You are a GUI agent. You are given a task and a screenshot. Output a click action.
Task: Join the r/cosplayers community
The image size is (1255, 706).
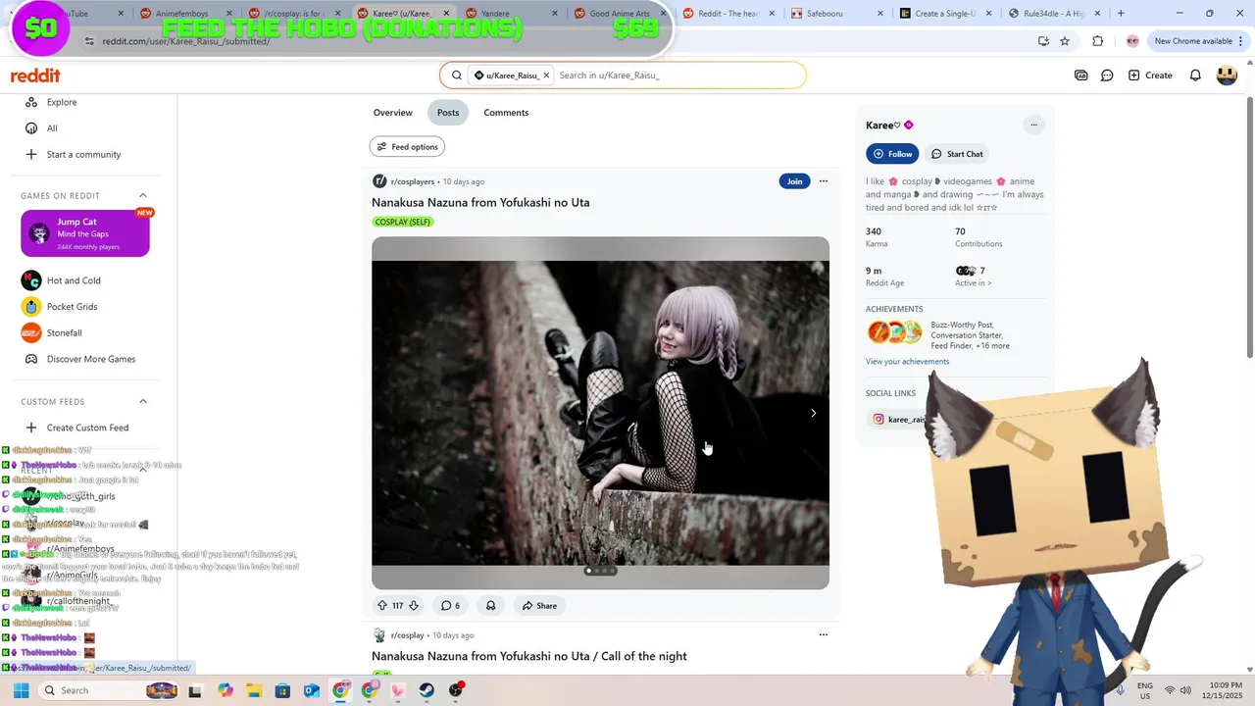point(794,181)
